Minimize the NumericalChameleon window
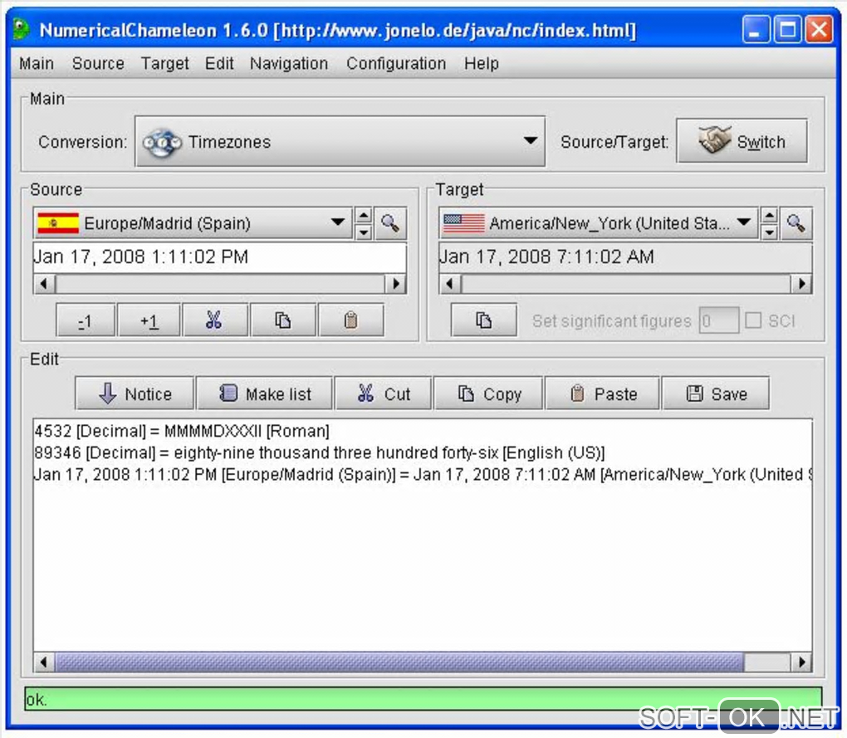Viewport: 847px width, 738px height. (x=756, y=29)
